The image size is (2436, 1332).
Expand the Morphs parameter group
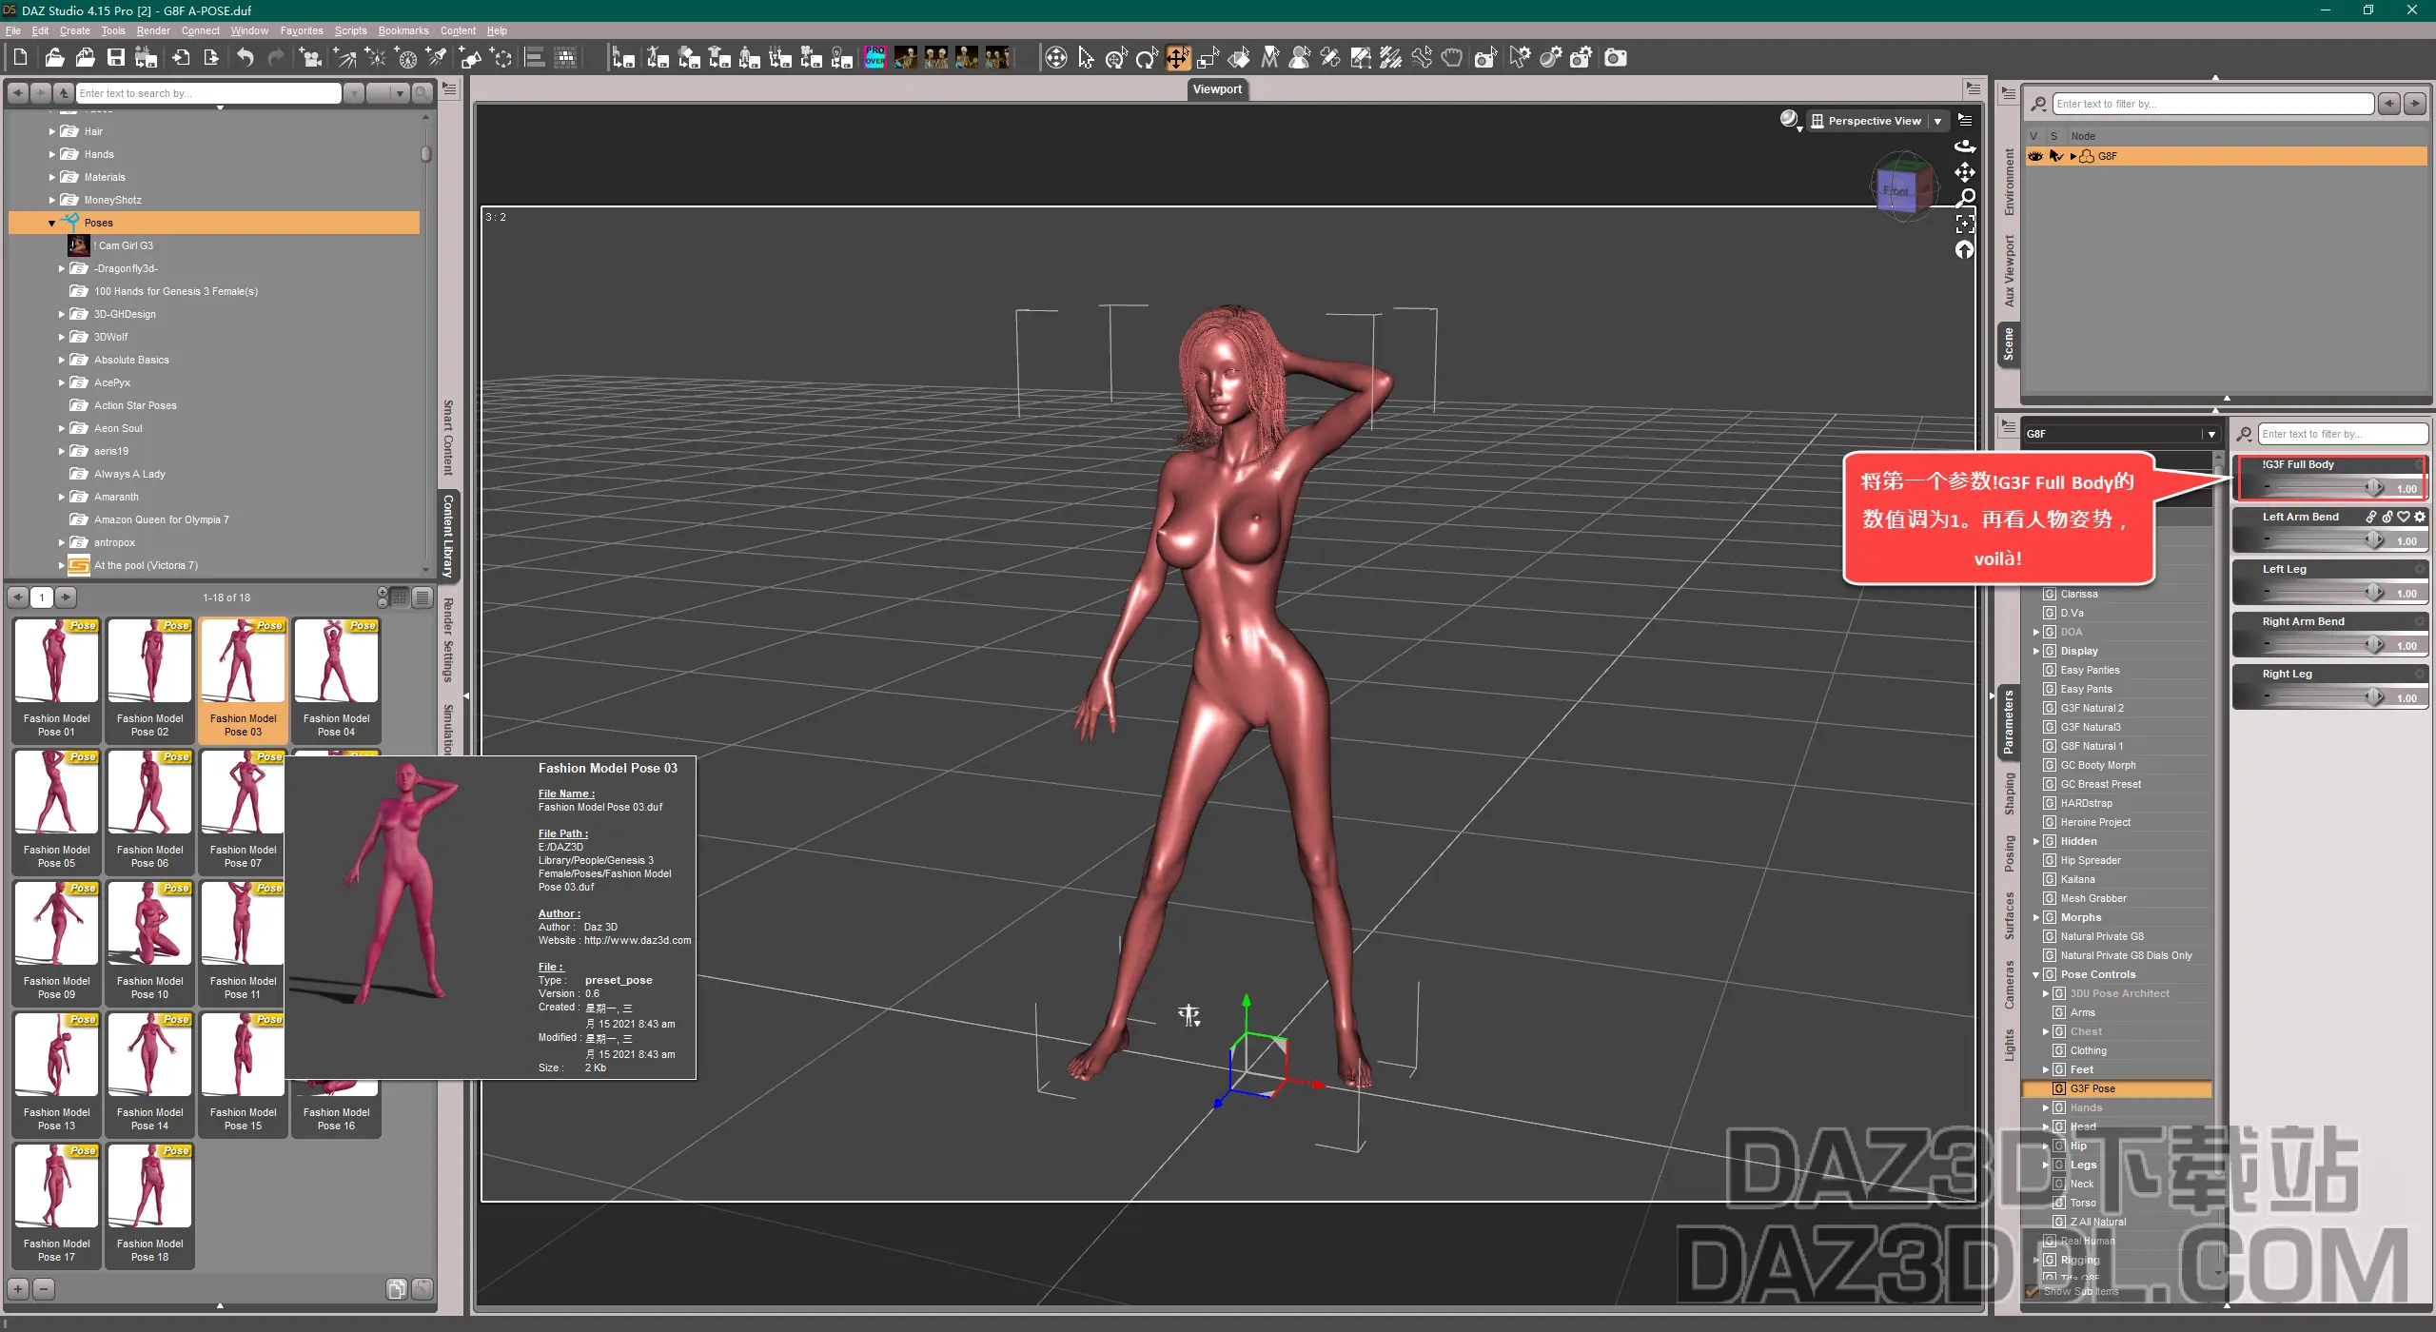pos(2035,917)
